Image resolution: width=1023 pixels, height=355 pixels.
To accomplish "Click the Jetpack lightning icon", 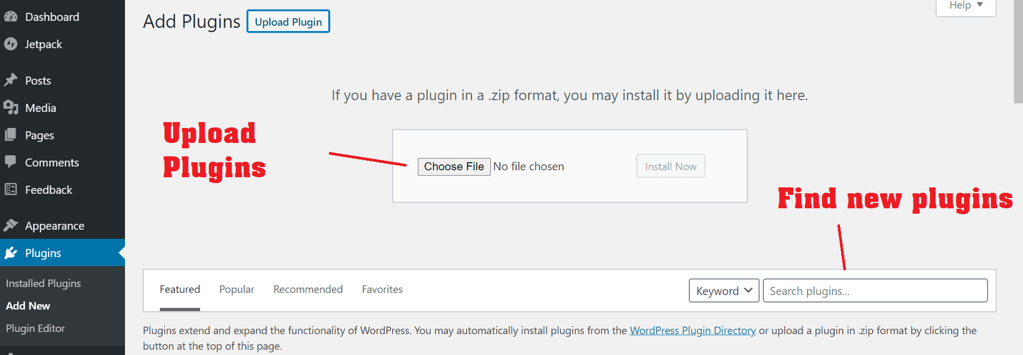I will click(x=11, y=44).
